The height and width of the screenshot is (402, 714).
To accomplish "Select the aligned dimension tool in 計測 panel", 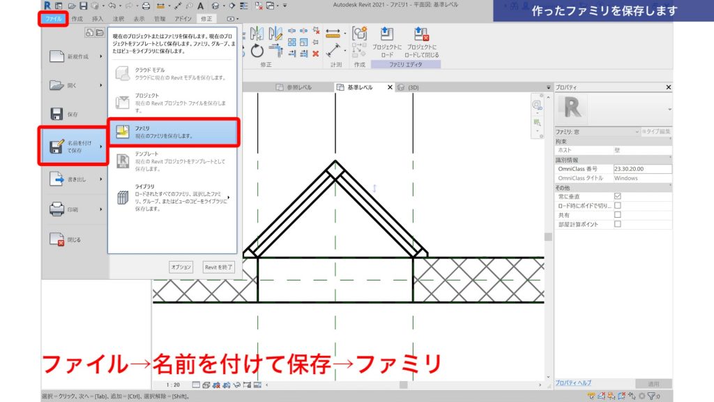I will click(x=333, y=33).
